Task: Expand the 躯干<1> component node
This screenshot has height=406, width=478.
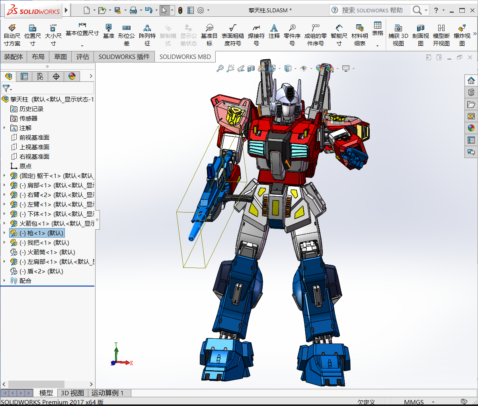Action: (x=4, y=176)
